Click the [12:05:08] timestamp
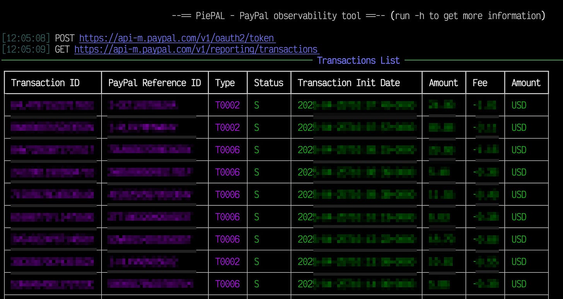Image resolution: width=563 pixels, height=299 pixels. [26, 38]
